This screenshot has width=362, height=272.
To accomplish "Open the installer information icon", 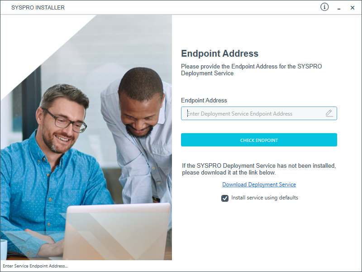I will click(x=324, y=7).
